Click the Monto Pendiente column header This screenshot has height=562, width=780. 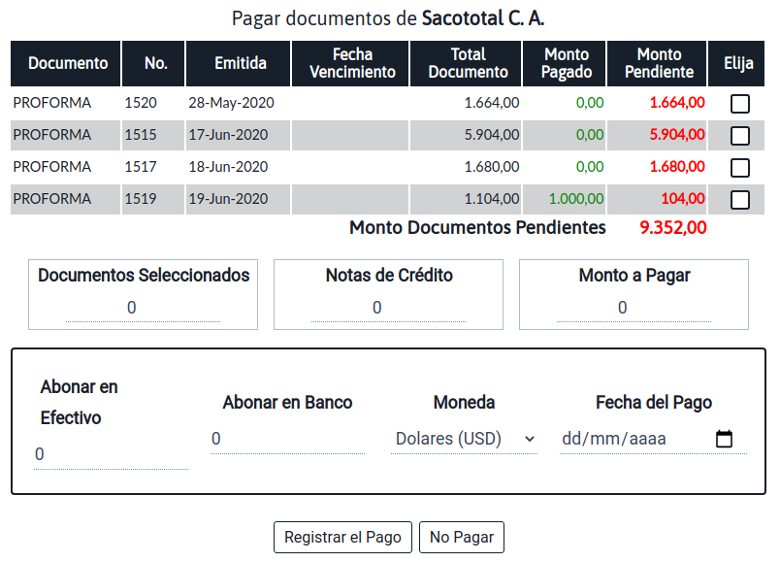tap(660, 64)
